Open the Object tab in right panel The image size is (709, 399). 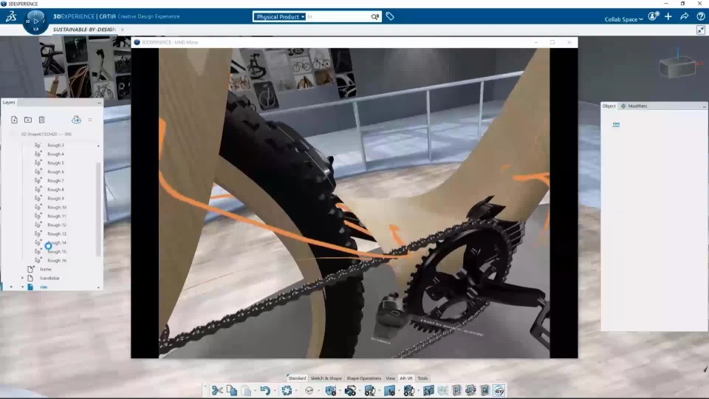click(609, 106)
